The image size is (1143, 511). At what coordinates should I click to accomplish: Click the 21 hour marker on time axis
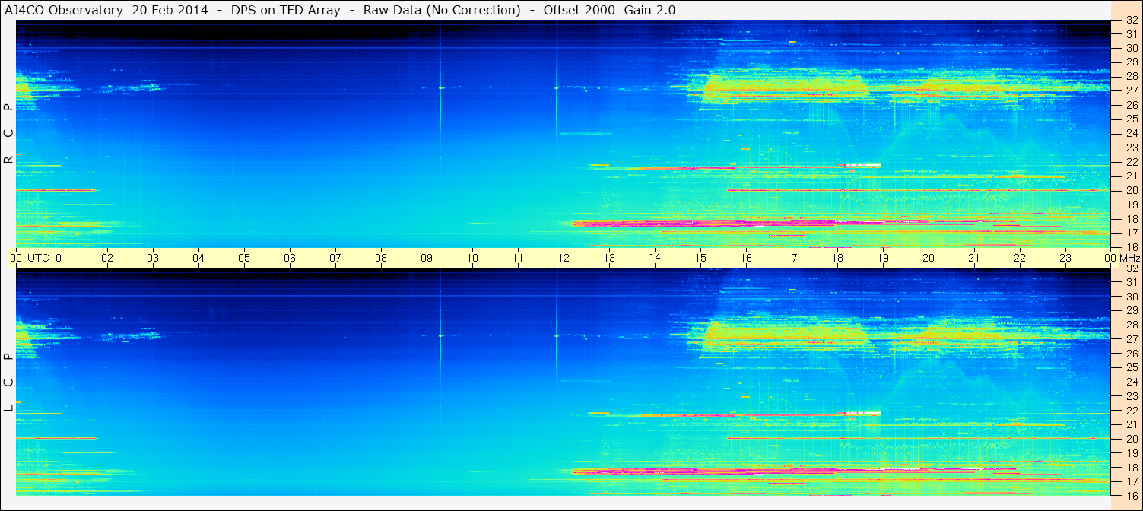click(x=974, y=258)
